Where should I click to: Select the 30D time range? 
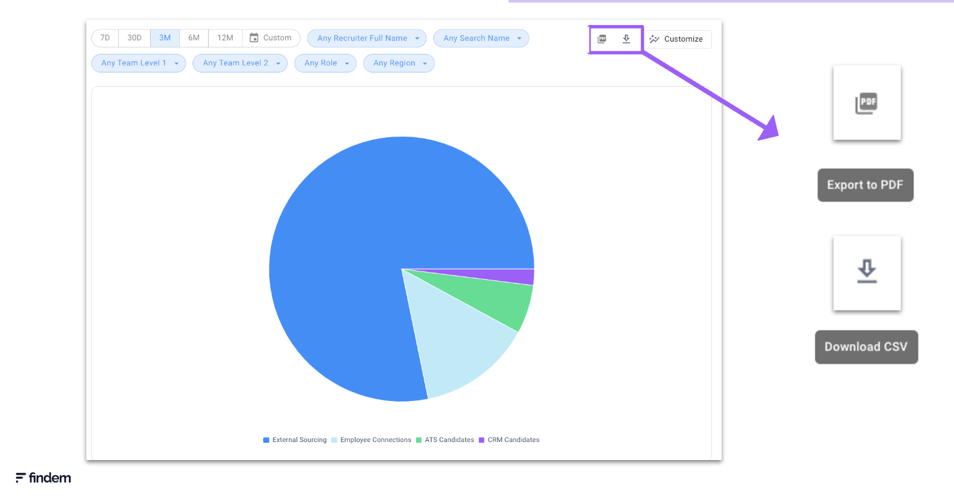pos(134,38)
